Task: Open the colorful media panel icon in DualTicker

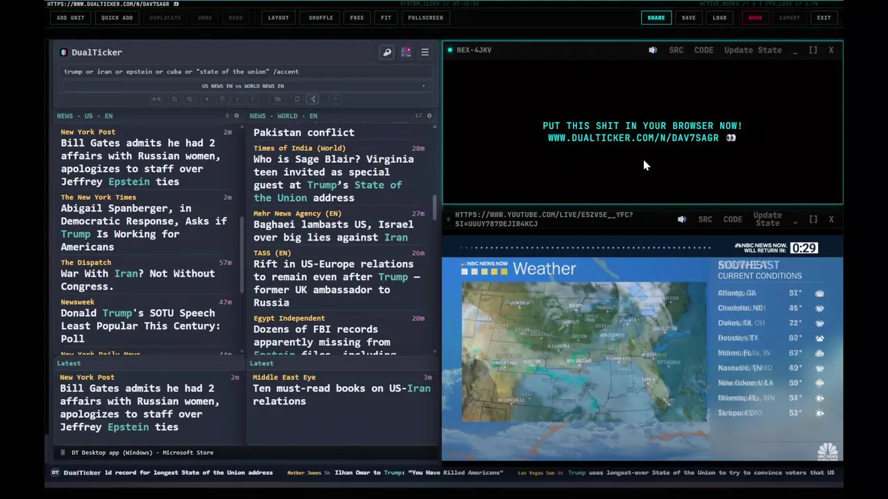Action: point(406,52)
